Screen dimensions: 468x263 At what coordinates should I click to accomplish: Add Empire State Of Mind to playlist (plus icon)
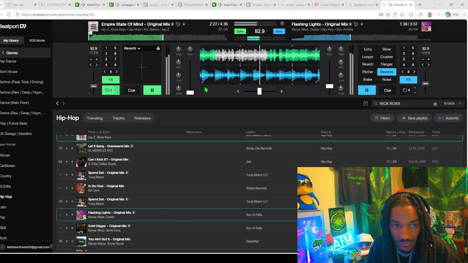pos(184,24)
